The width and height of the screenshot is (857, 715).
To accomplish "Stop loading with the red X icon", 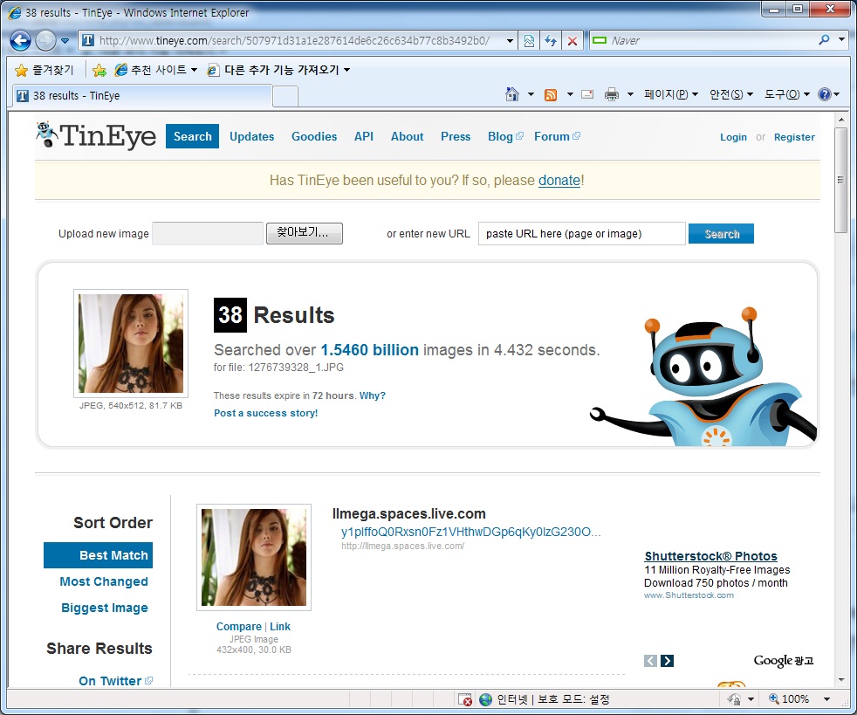I will click(x=572, y=40).
